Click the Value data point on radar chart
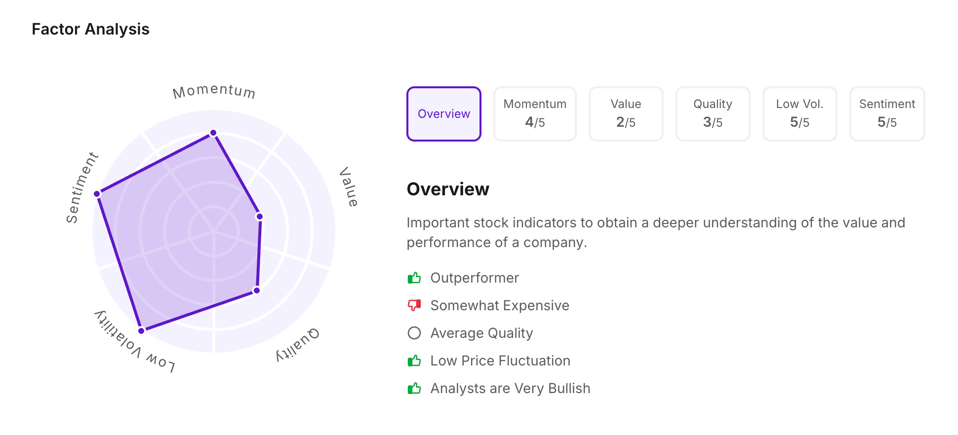 coord(260,217)
